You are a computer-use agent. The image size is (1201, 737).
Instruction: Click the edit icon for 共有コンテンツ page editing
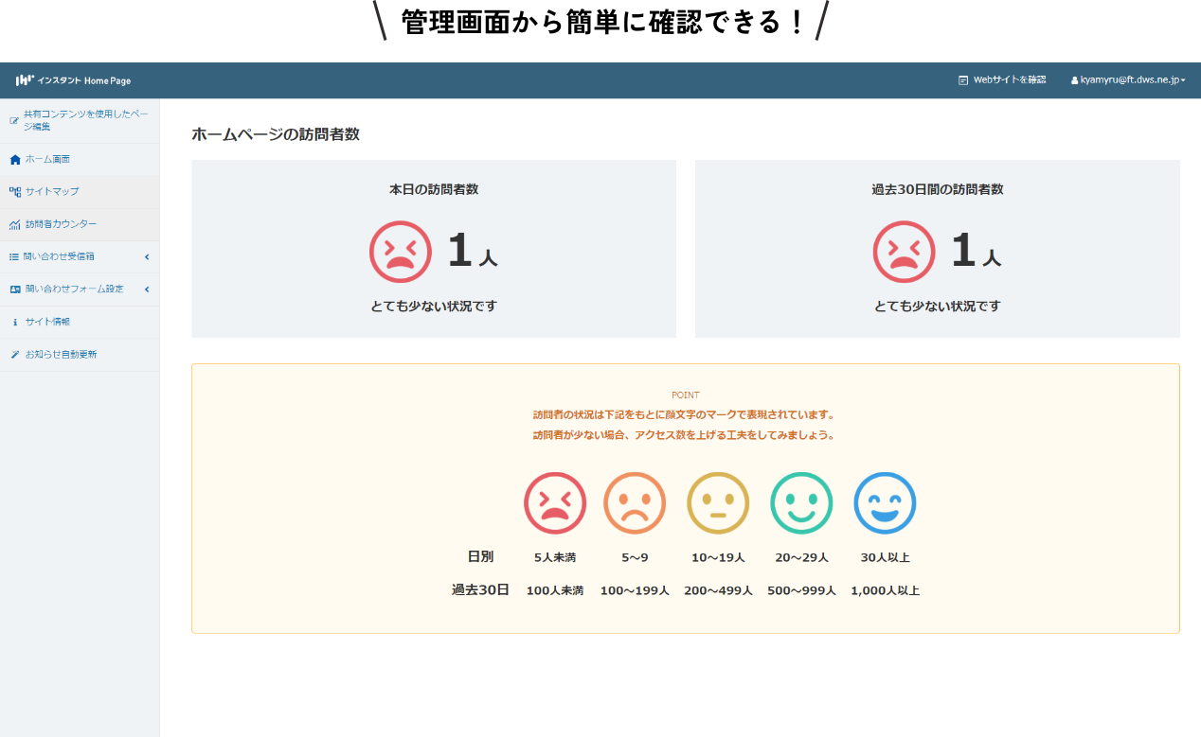[14, 120]
